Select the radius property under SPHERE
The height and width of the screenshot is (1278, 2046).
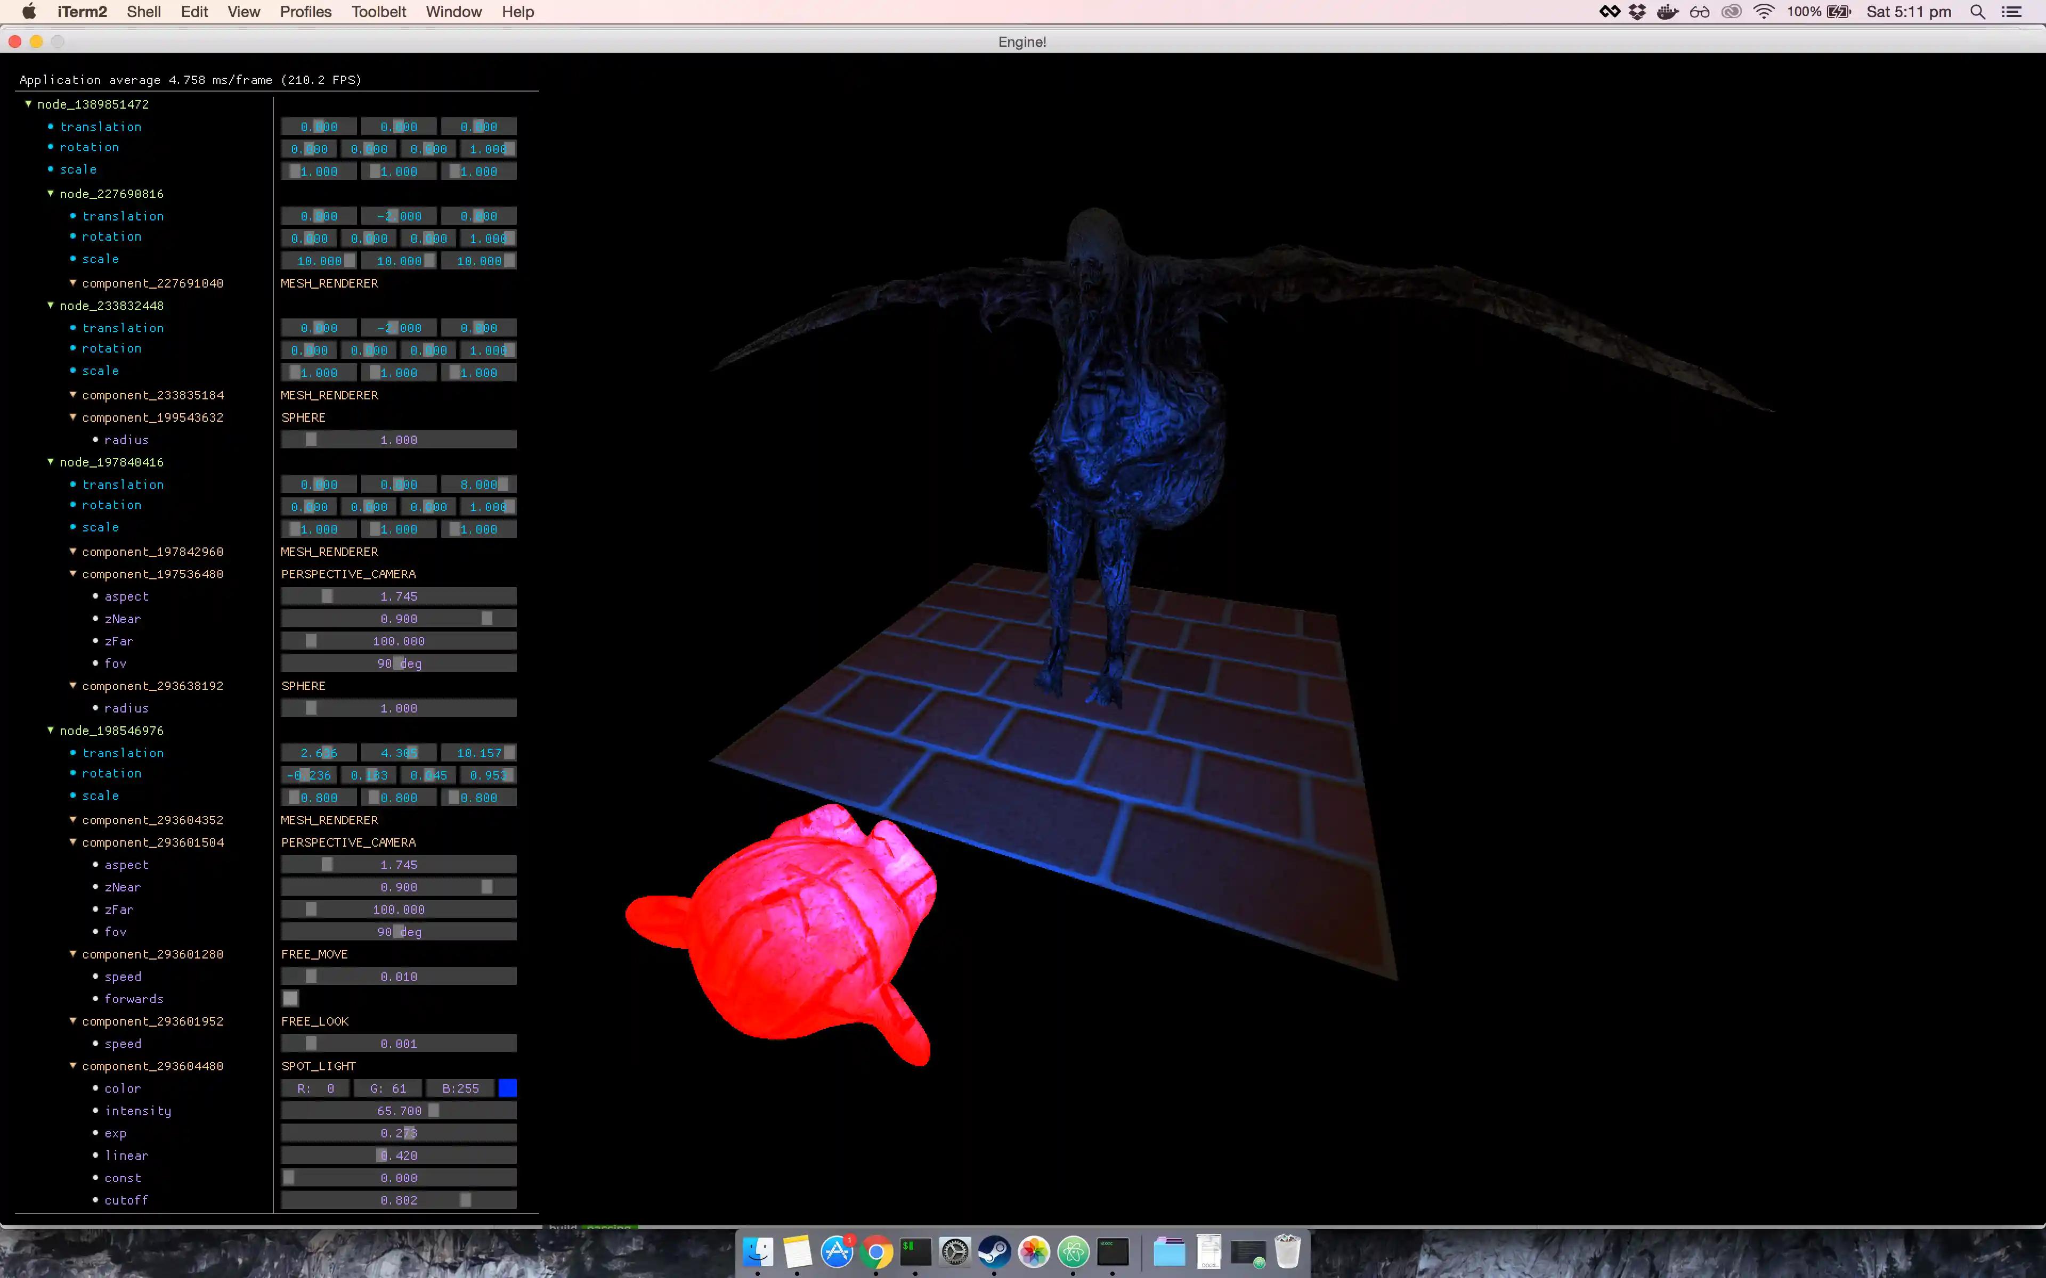[127, 439]
